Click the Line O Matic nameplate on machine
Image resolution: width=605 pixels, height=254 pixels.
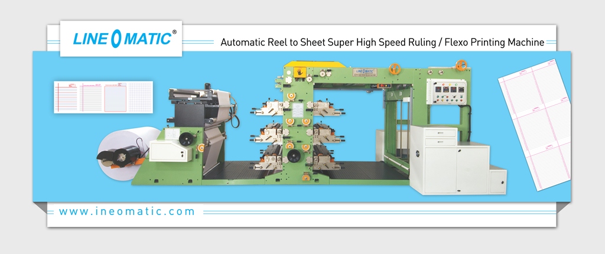(365, 71)
